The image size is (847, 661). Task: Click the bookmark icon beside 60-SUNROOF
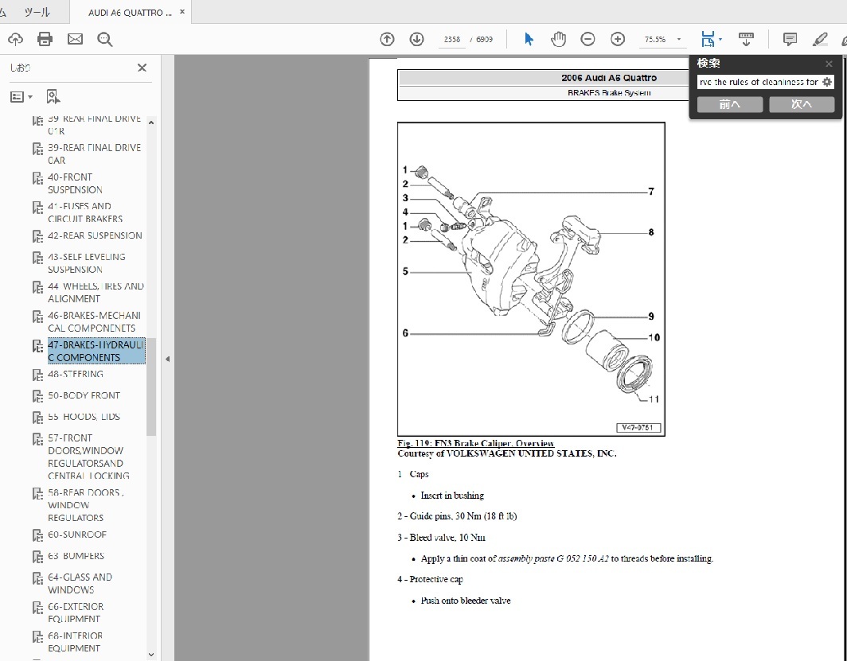pyautogui.click(x=38, y=535)
